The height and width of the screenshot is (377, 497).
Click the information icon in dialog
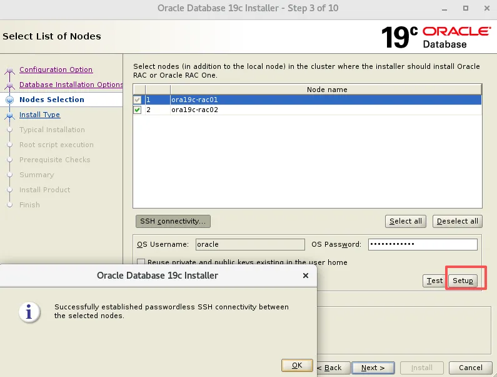click(29, 312)
